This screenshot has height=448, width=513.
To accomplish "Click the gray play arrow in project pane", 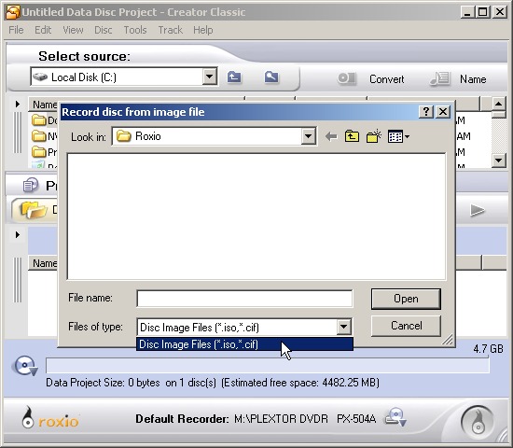I will tap(477, 210).
